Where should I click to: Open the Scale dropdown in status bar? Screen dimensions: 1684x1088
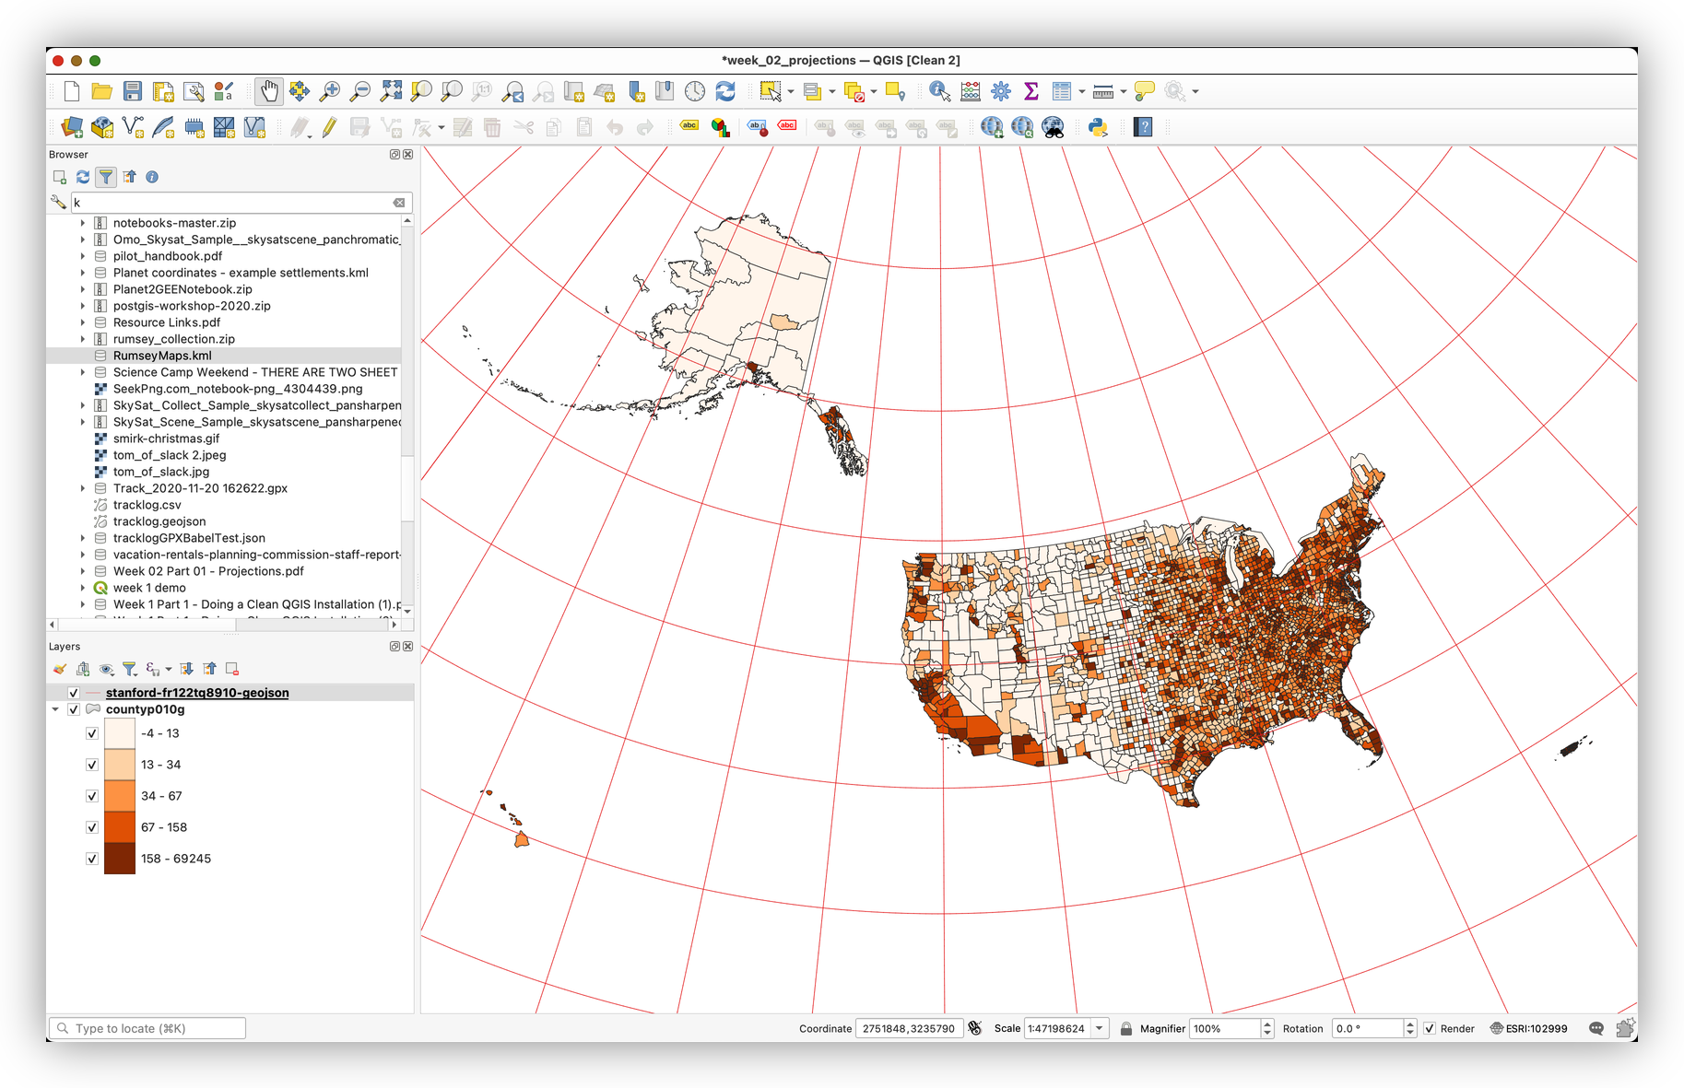click(x=1100, y=1028)
